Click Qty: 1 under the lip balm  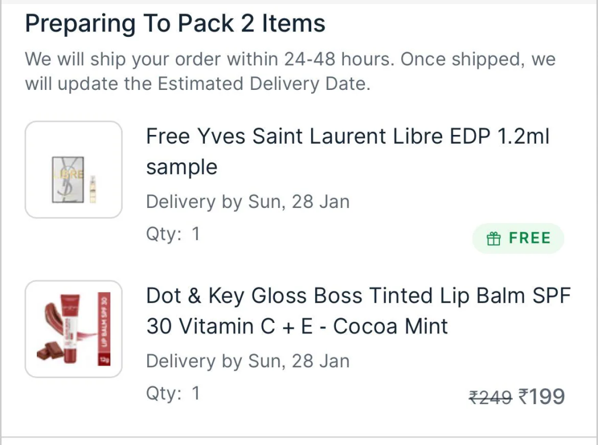coord(172,394)
